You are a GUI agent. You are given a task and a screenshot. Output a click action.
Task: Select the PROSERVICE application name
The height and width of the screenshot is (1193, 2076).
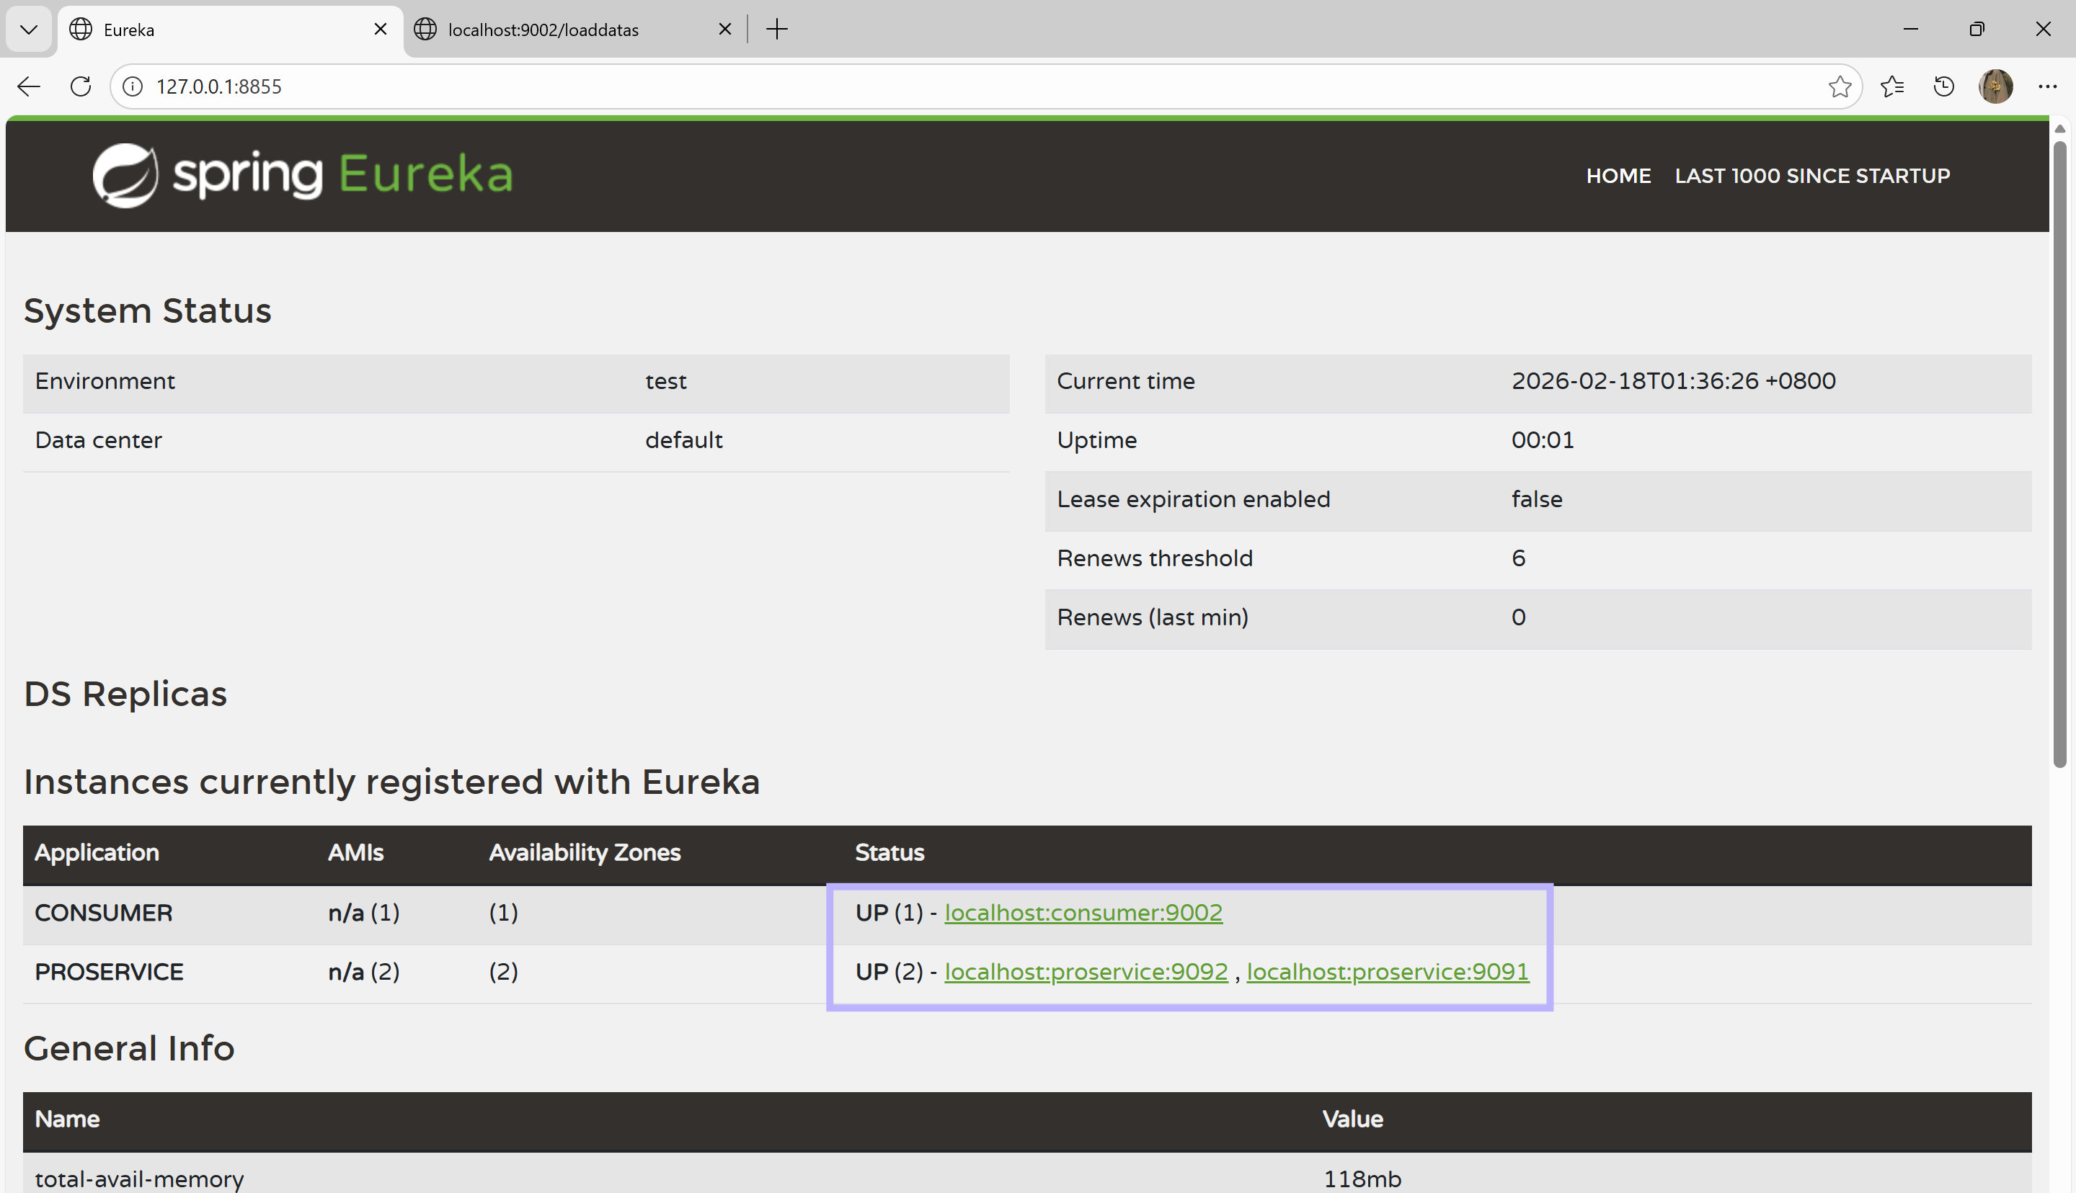click(109, 972)
